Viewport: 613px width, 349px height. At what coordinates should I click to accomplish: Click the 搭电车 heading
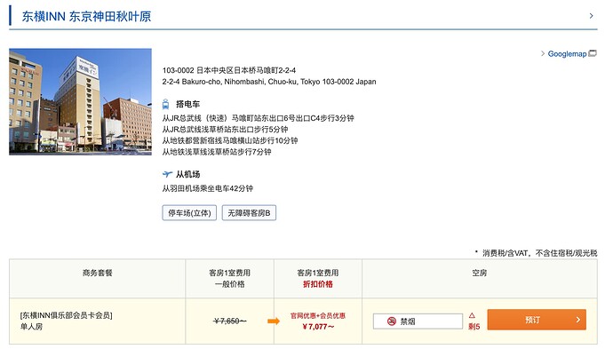click(x=187, y=105)
